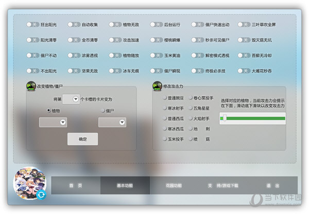Screen dimensions: 309x214
Task: Go to the 首页 tab
Action: tap(76, 186)
